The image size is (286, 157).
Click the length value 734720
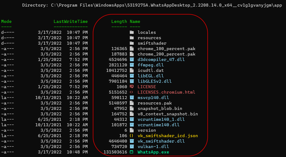119,147
